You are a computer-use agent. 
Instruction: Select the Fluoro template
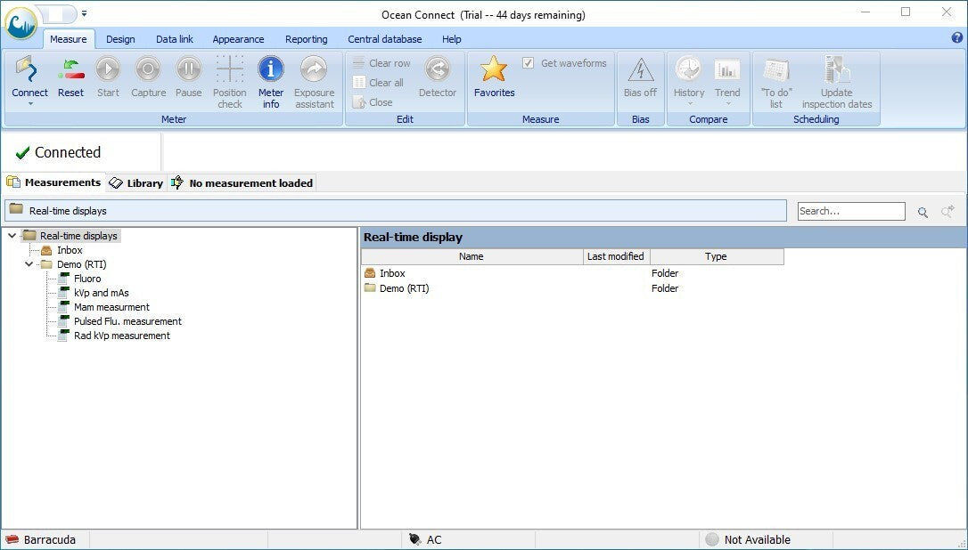(x=87, y=278)
